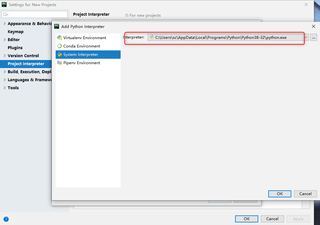Click OK in Add Python Interpreter dialog
Viewport: 320px width, 225px height.
tap(279, 194)
